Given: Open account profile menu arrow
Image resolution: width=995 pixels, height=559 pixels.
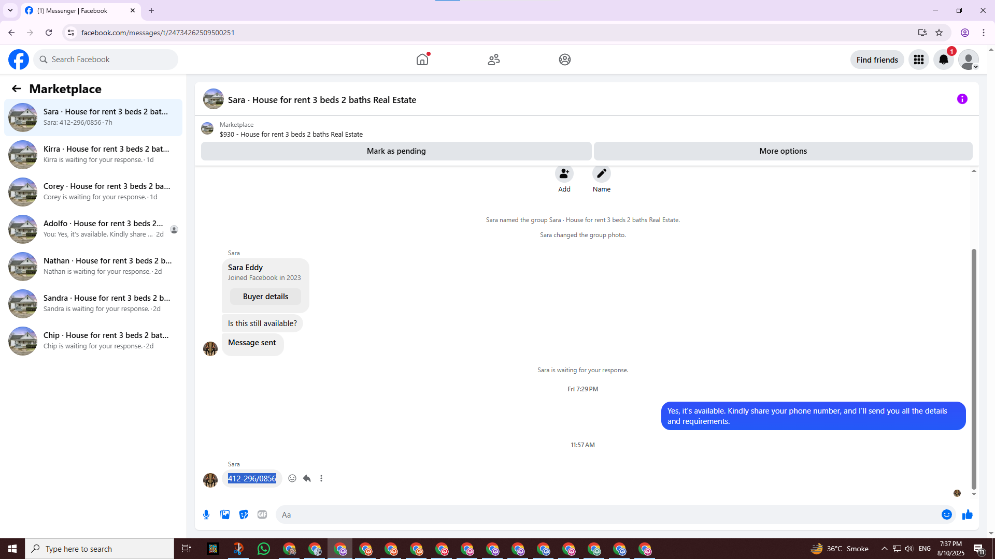Looking at the screenshot, I should pos(975,67).
